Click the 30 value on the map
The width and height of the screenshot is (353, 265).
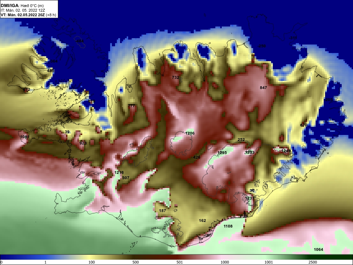click(252, 191)
